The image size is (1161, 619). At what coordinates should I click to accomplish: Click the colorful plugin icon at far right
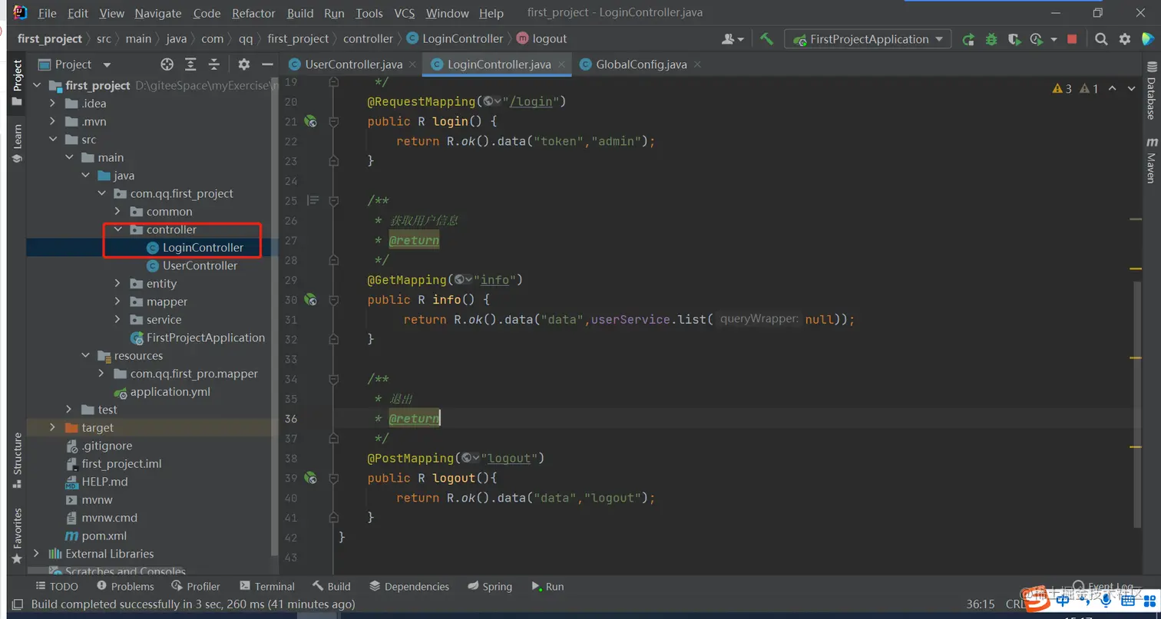[x=1148, y=39]
